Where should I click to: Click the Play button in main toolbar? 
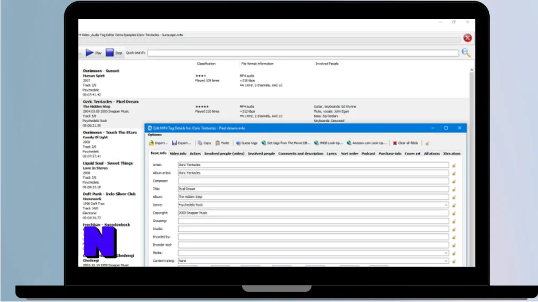tap(94, 53)
